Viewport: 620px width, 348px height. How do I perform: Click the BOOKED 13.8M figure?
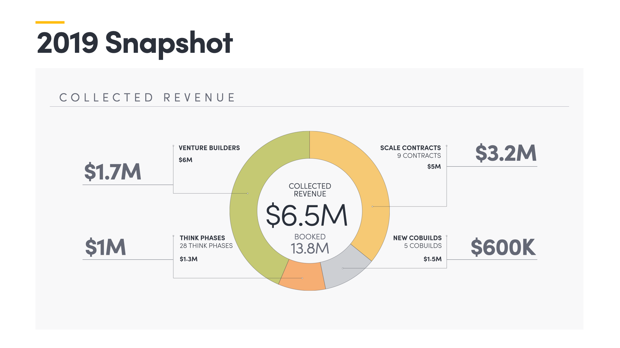click(x=310, y=248)
